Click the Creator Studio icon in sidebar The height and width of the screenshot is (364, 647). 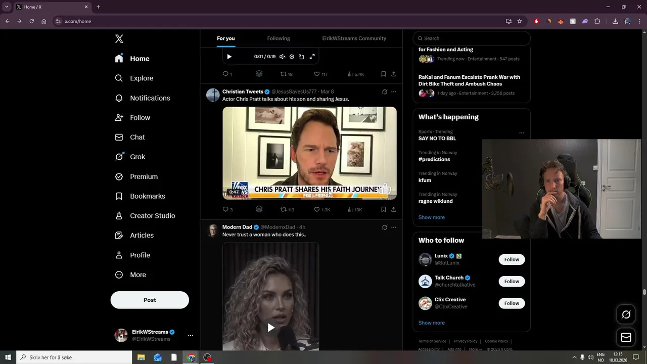119,216
